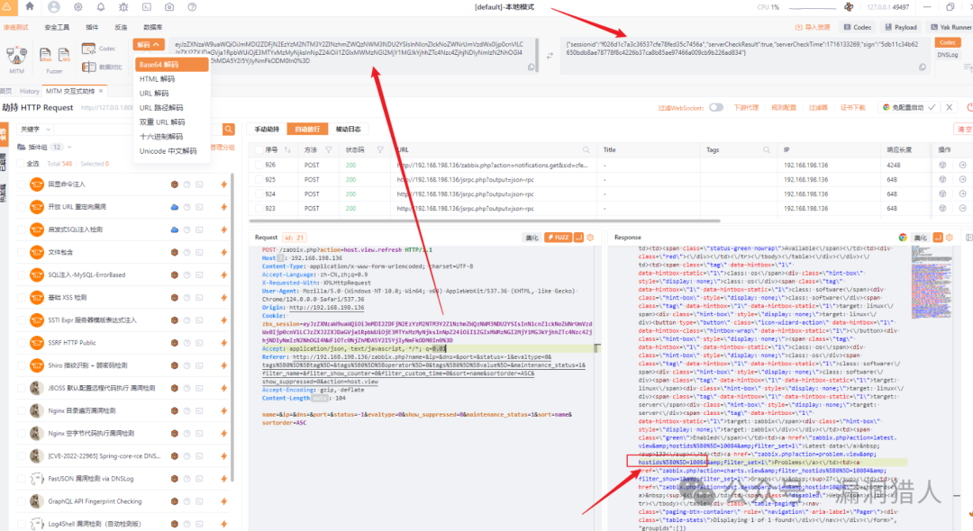Image resolution: width=973 pixels, height=531 pixels.
Task: Check the 回显命令注入 plugin checkbox
Action: coord(22,184)
